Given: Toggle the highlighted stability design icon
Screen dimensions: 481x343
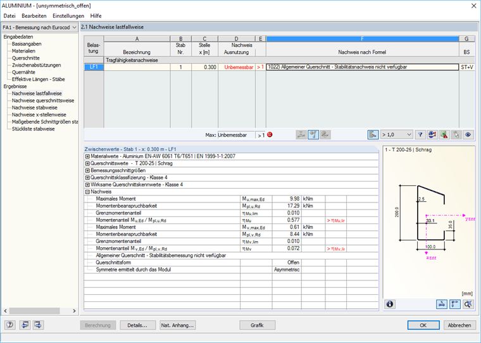Looking at the screenshot, I should coord(313,135).
